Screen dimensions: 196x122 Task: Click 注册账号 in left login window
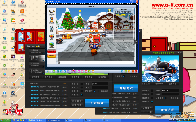(77, 101)
